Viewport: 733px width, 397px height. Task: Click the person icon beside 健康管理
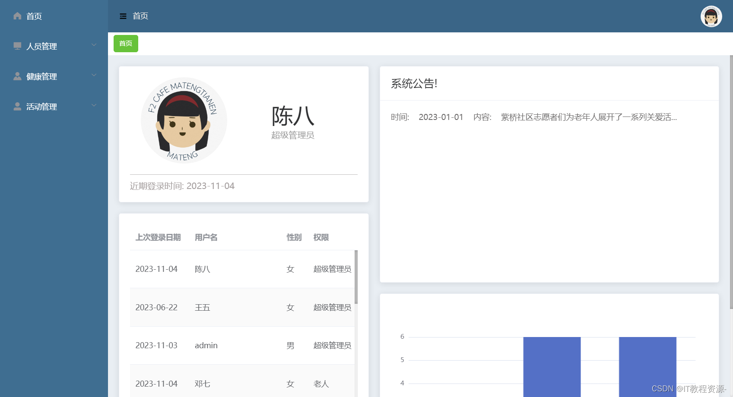17,76
